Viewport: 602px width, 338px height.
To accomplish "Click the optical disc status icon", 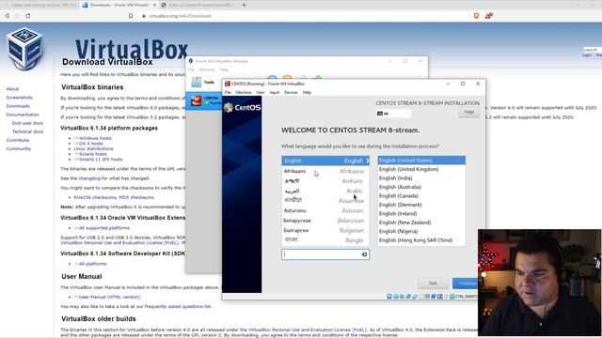I will (x=395, y=297).
